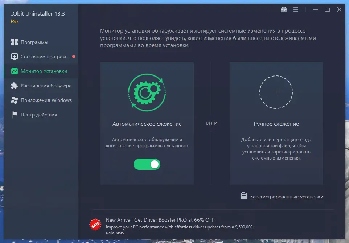
Task: Open Центр действия section
Action: point(41,115)
